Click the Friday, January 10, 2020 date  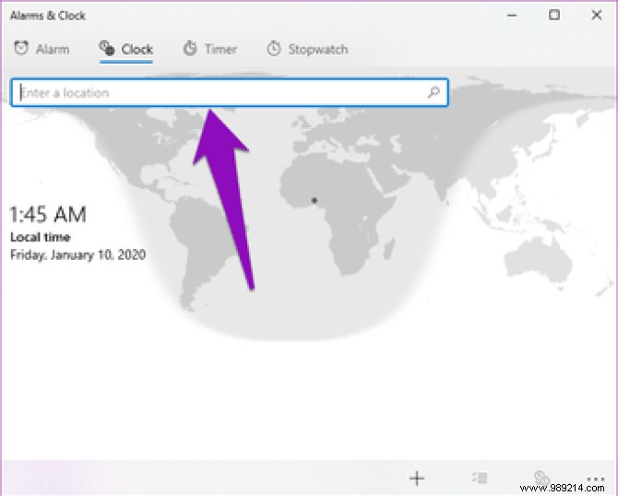77,254
